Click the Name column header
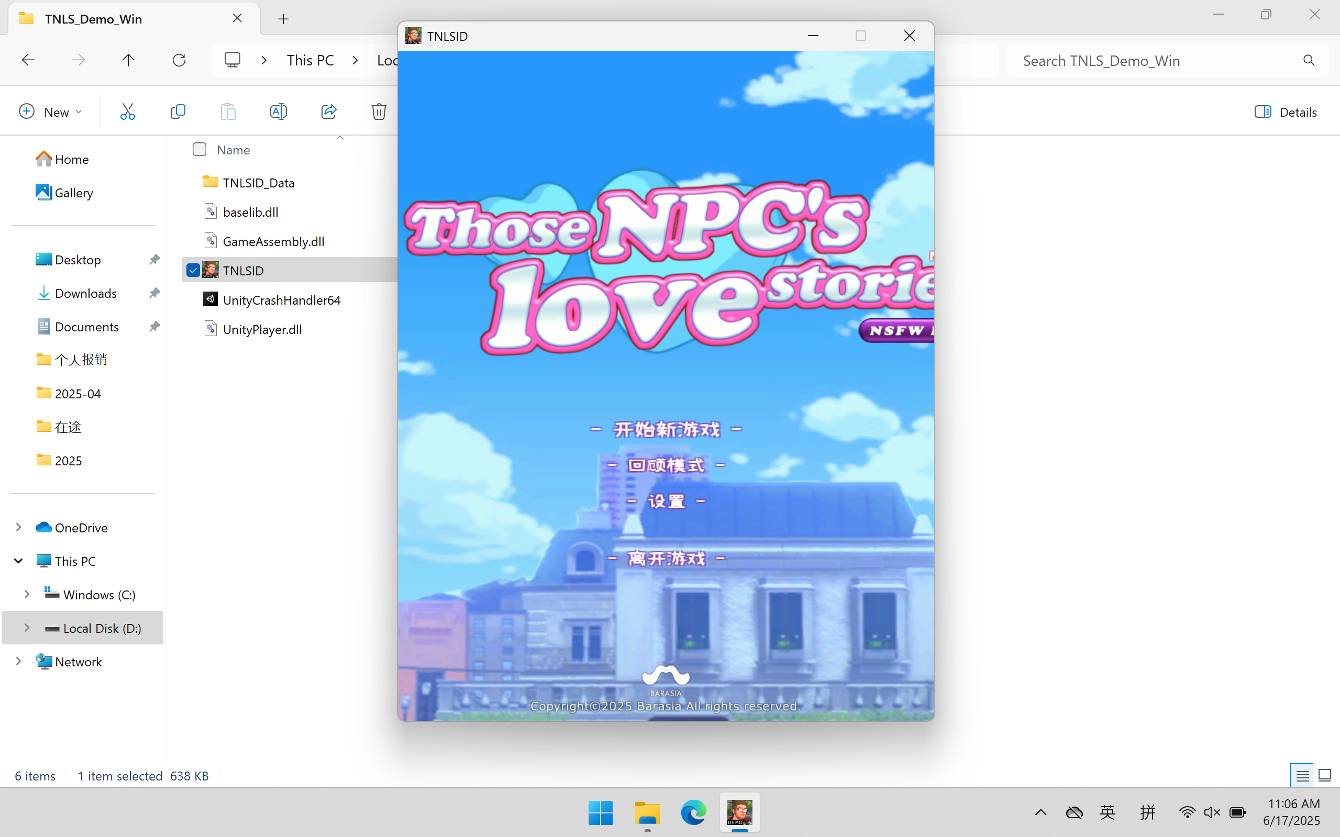Image resolution: width=1340 pixels, height=837 pixels. (x=233, y=150)
